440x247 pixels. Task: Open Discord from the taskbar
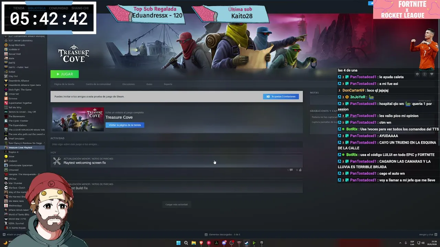point(224,243)
